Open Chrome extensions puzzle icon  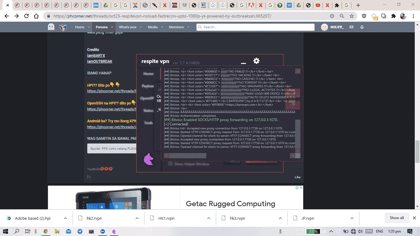point(393,16)
